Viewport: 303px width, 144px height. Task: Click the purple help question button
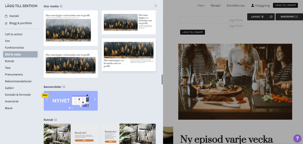pyautogui.click(x=297, y=138)
